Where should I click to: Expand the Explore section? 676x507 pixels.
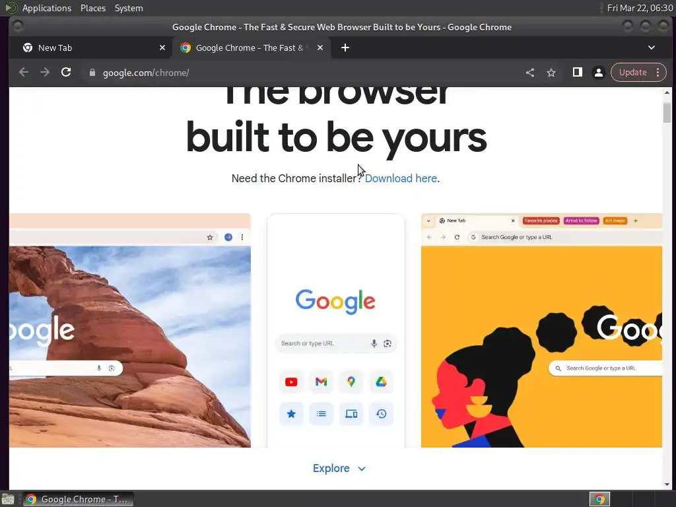click(339, 468)
